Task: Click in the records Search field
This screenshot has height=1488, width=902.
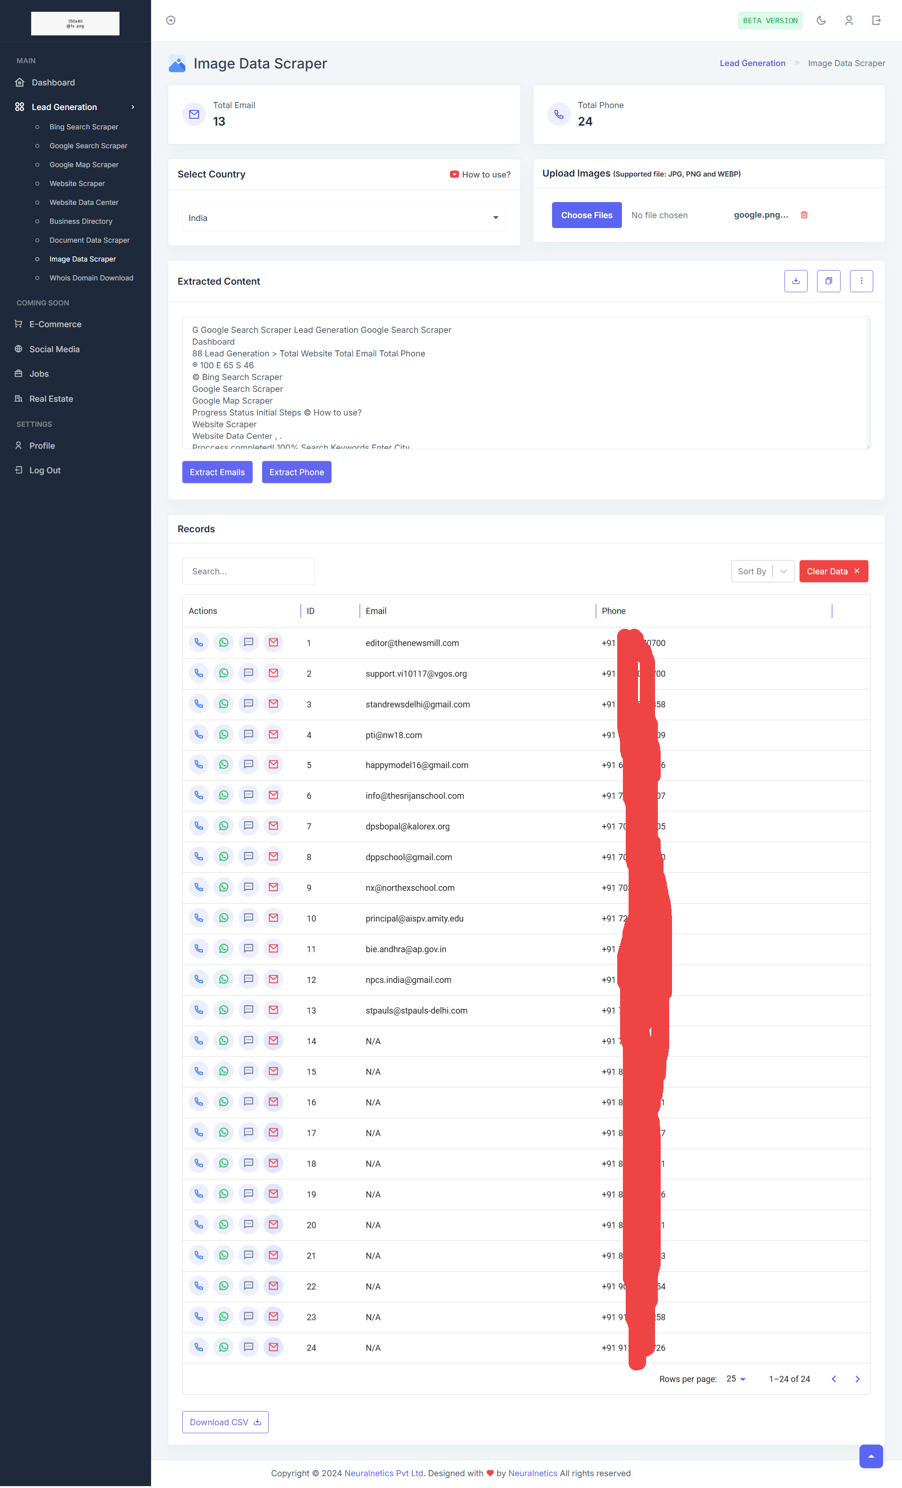Action: 248,571
